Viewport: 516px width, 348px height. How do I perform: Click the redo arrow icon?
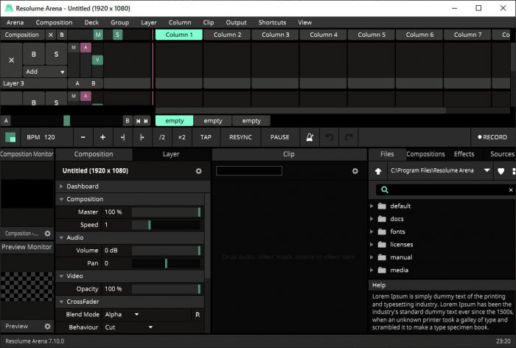pos(349,137)
